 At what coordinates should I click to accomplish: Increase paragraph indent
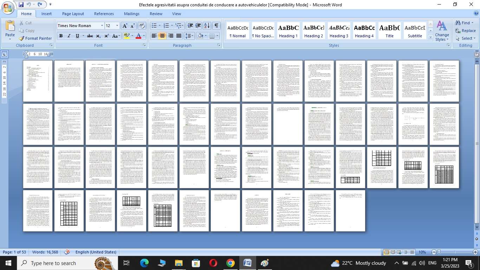point(198,26)
